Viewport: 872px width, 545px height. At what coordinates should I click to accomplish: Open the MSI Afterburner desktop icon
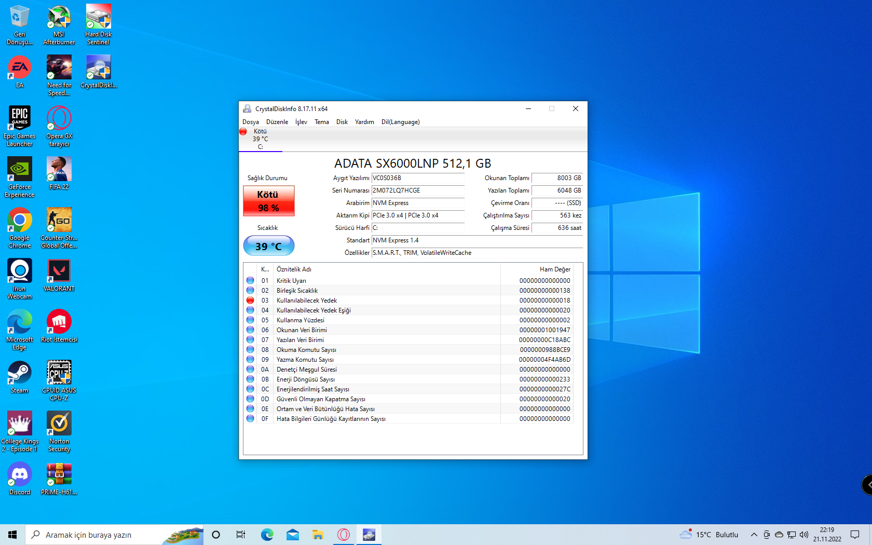click(59, 18)
